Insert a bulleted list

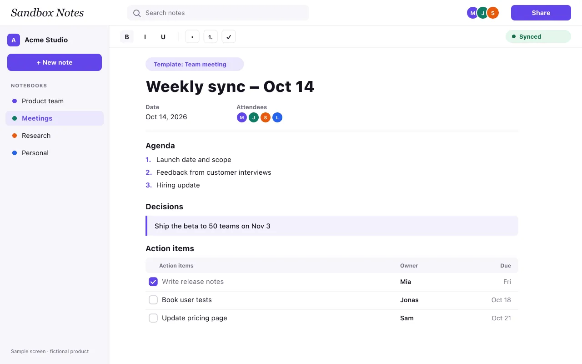[192, 37]
